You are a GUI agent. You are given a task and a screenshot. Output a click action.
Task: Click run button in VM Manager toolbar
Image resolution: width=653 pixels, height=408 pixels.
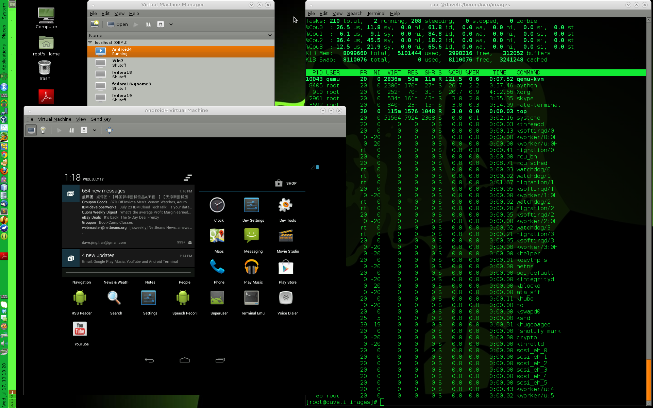136,24
